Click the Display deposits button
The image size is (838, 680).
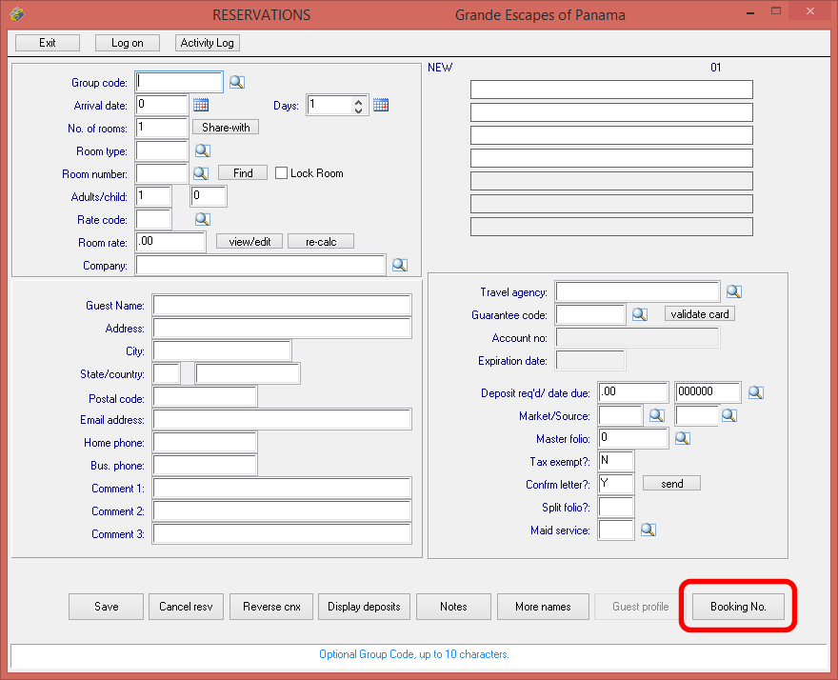point(364,607)
